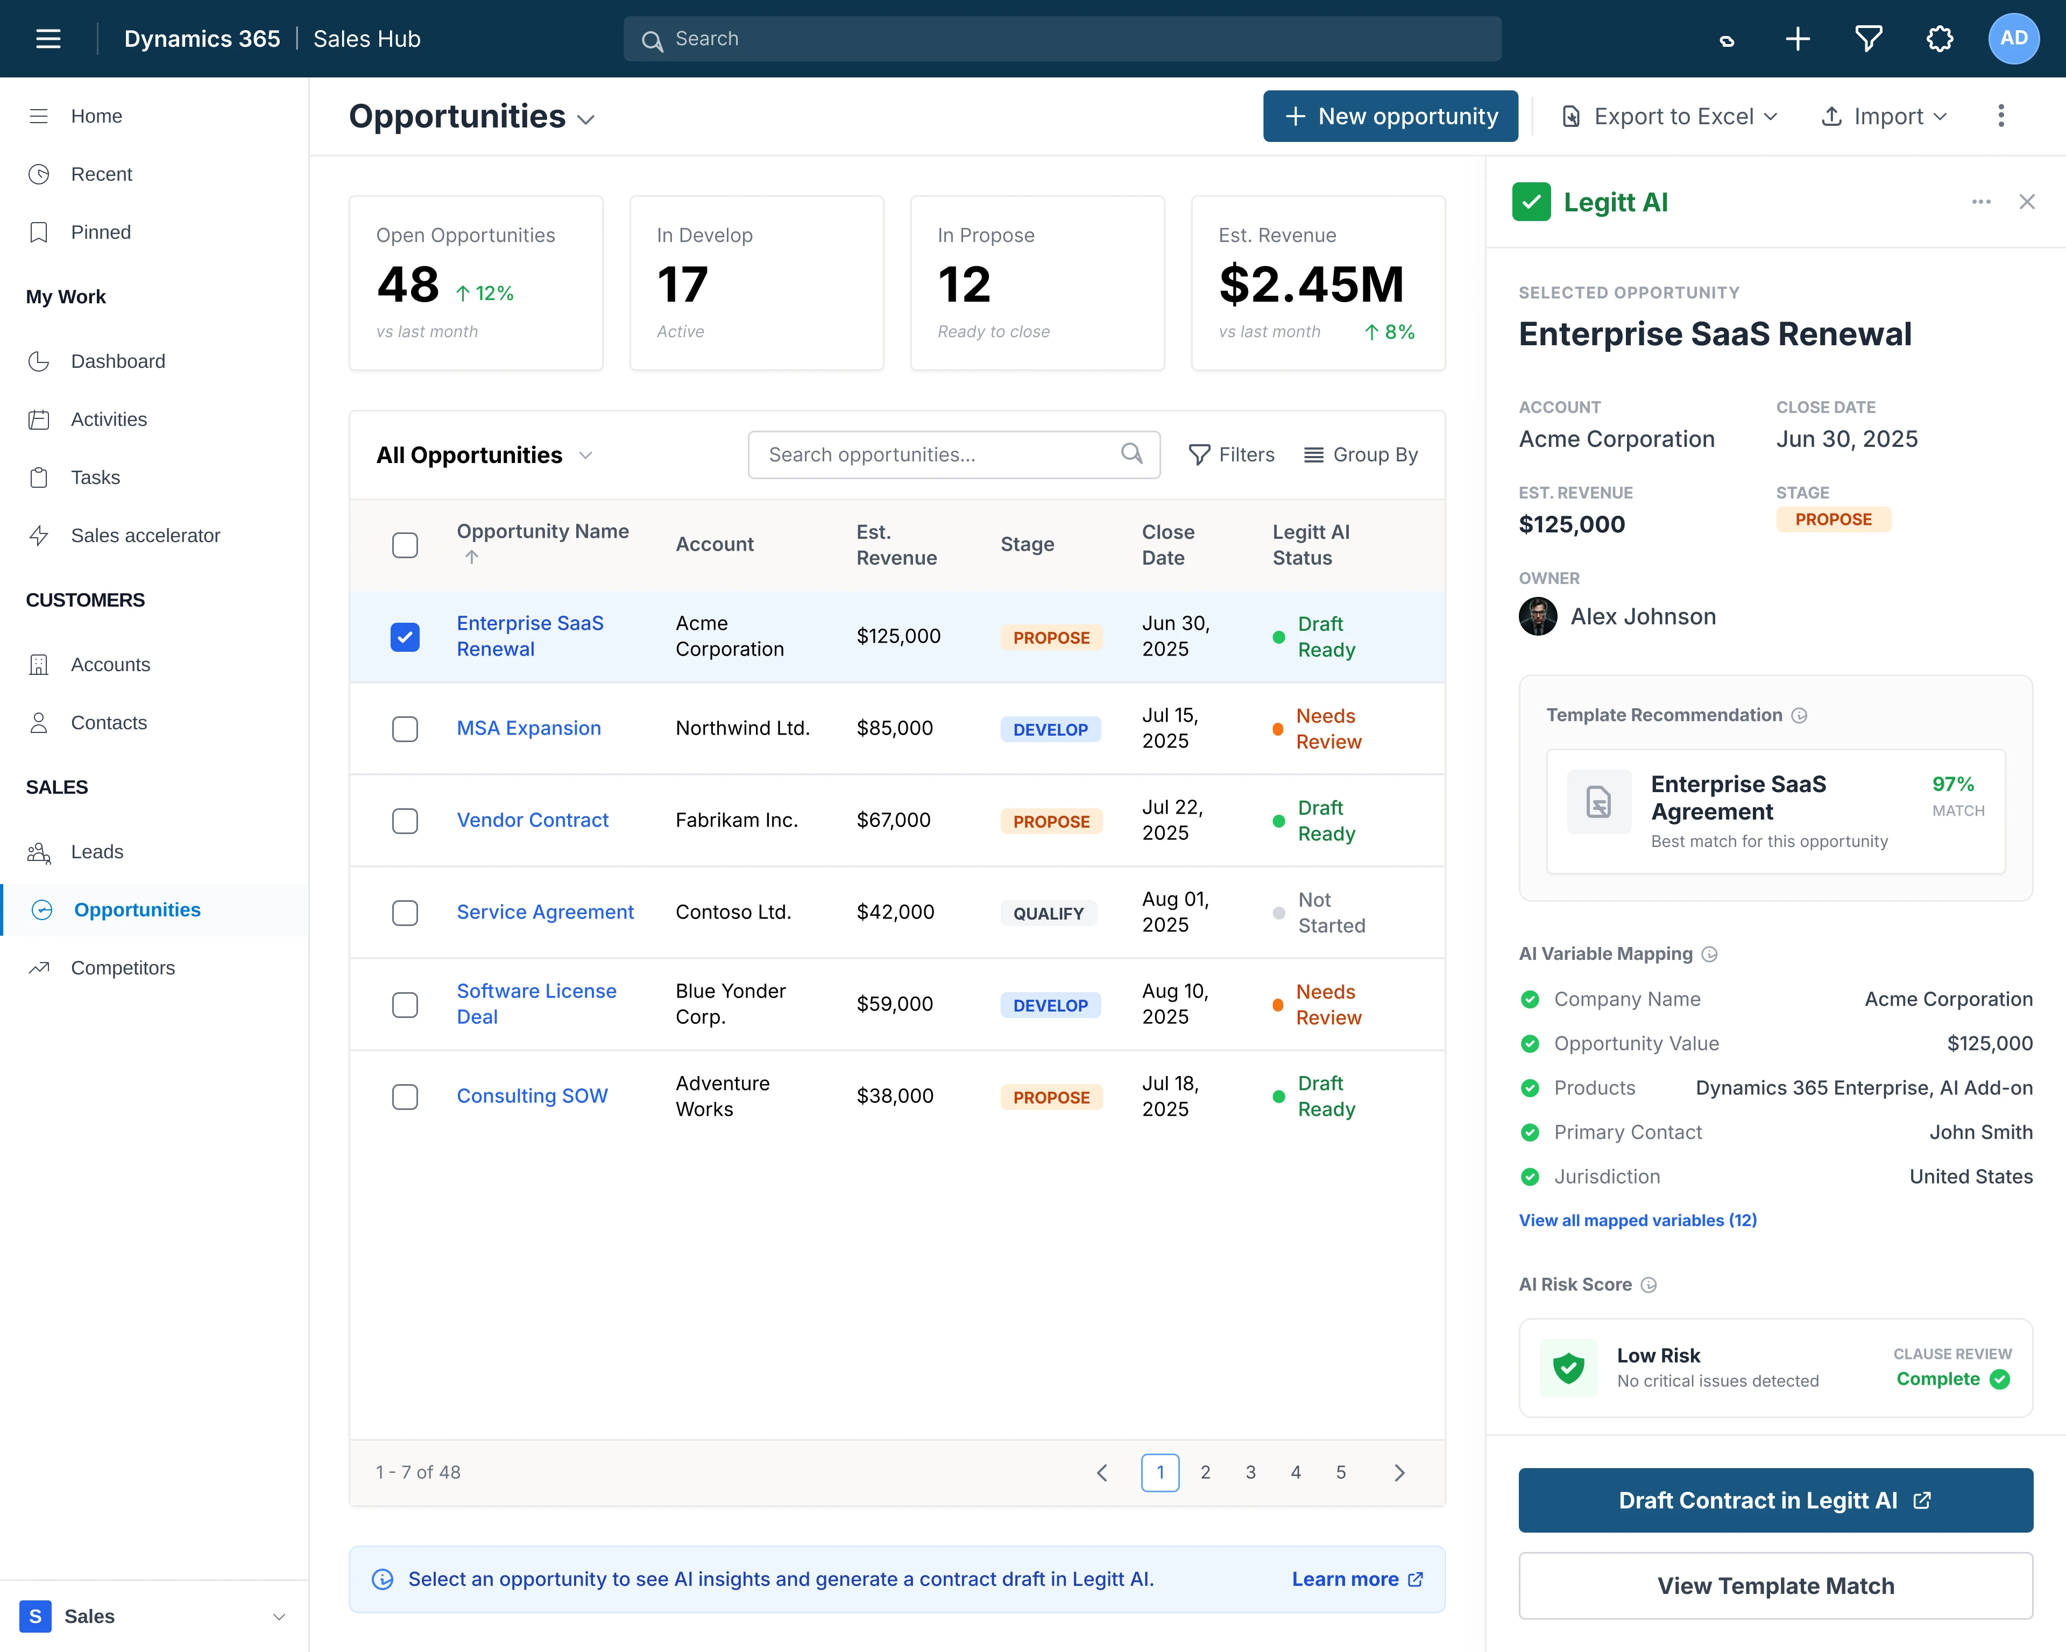Open View all mapped variables (12) link
This screenshot has width=2066, height=1652.
1638,1220
